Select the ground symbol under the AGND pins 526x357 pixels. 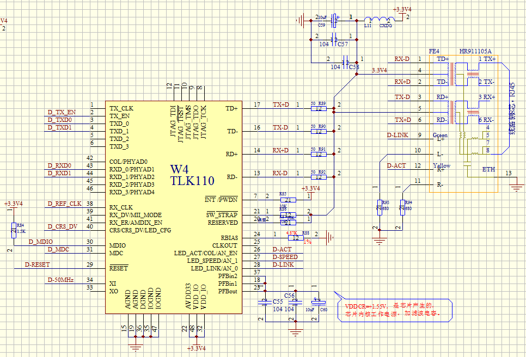coord(136,347)
